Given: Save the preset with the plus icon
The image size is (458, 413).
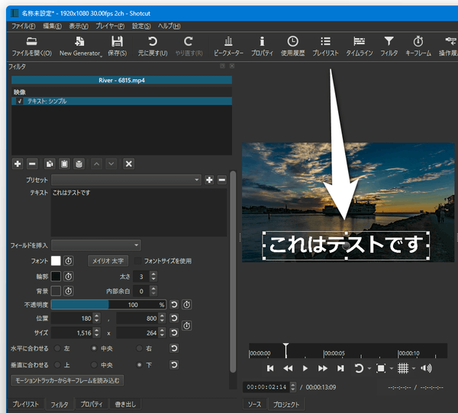Looking at the screenshot, I should pyautogui.click(x=209, y=180).
